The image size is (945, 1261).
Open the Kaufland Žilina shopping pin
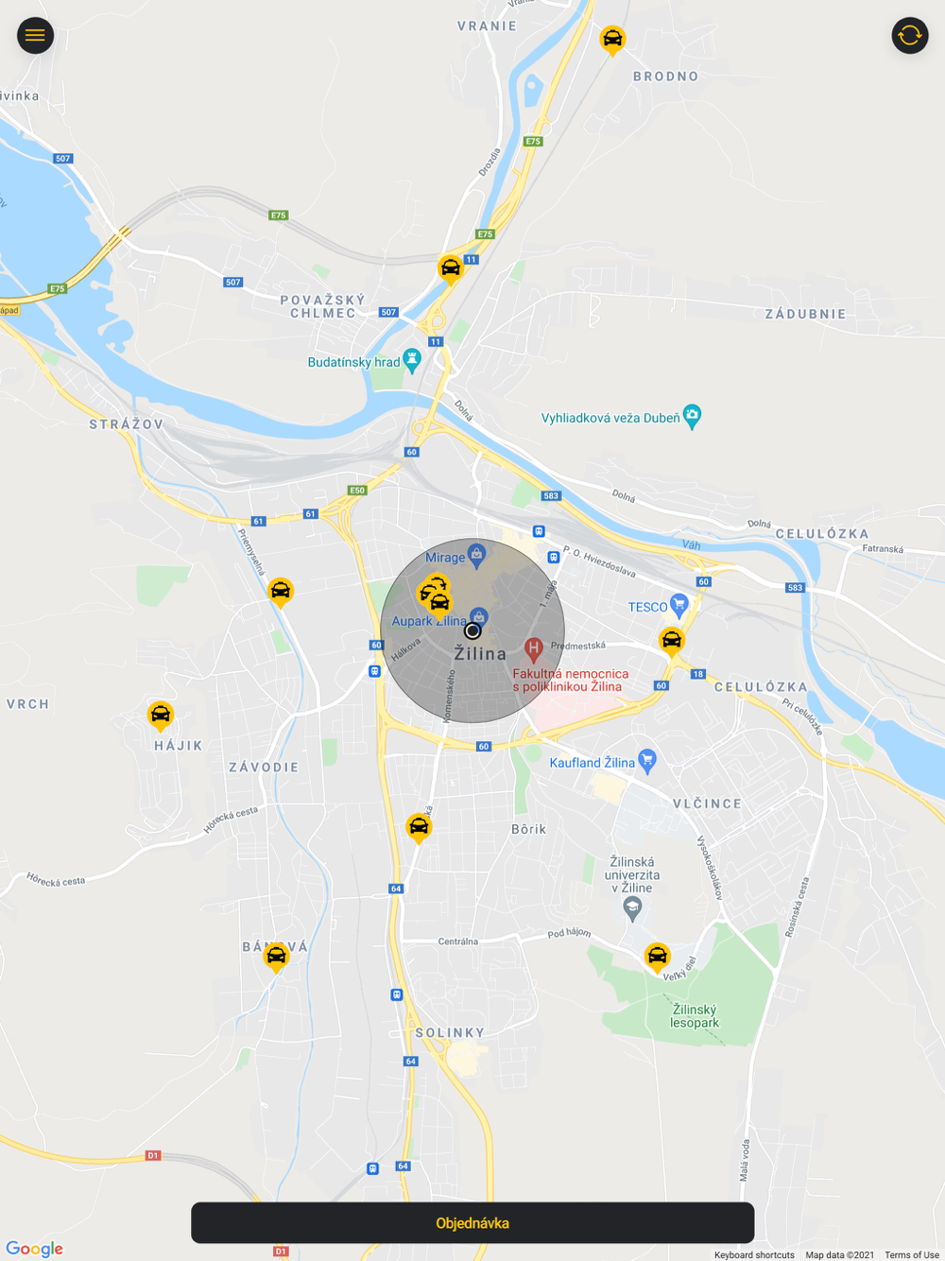647,759
